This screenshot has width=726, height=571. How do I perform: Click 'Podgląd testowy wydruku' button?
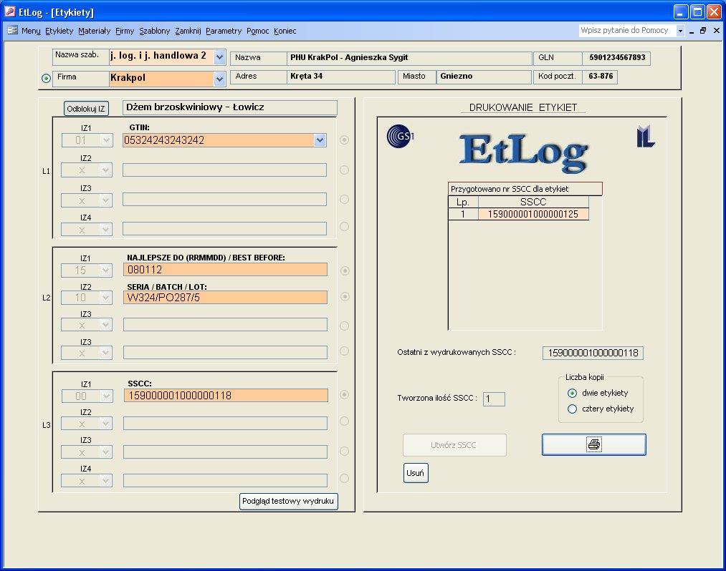tap(288, 501)
